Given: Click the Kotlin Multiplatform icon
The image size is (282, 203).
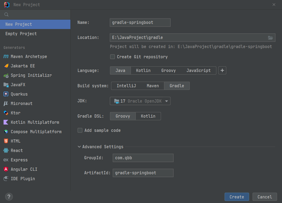Looking at the screenshot, I should (6, 122).
